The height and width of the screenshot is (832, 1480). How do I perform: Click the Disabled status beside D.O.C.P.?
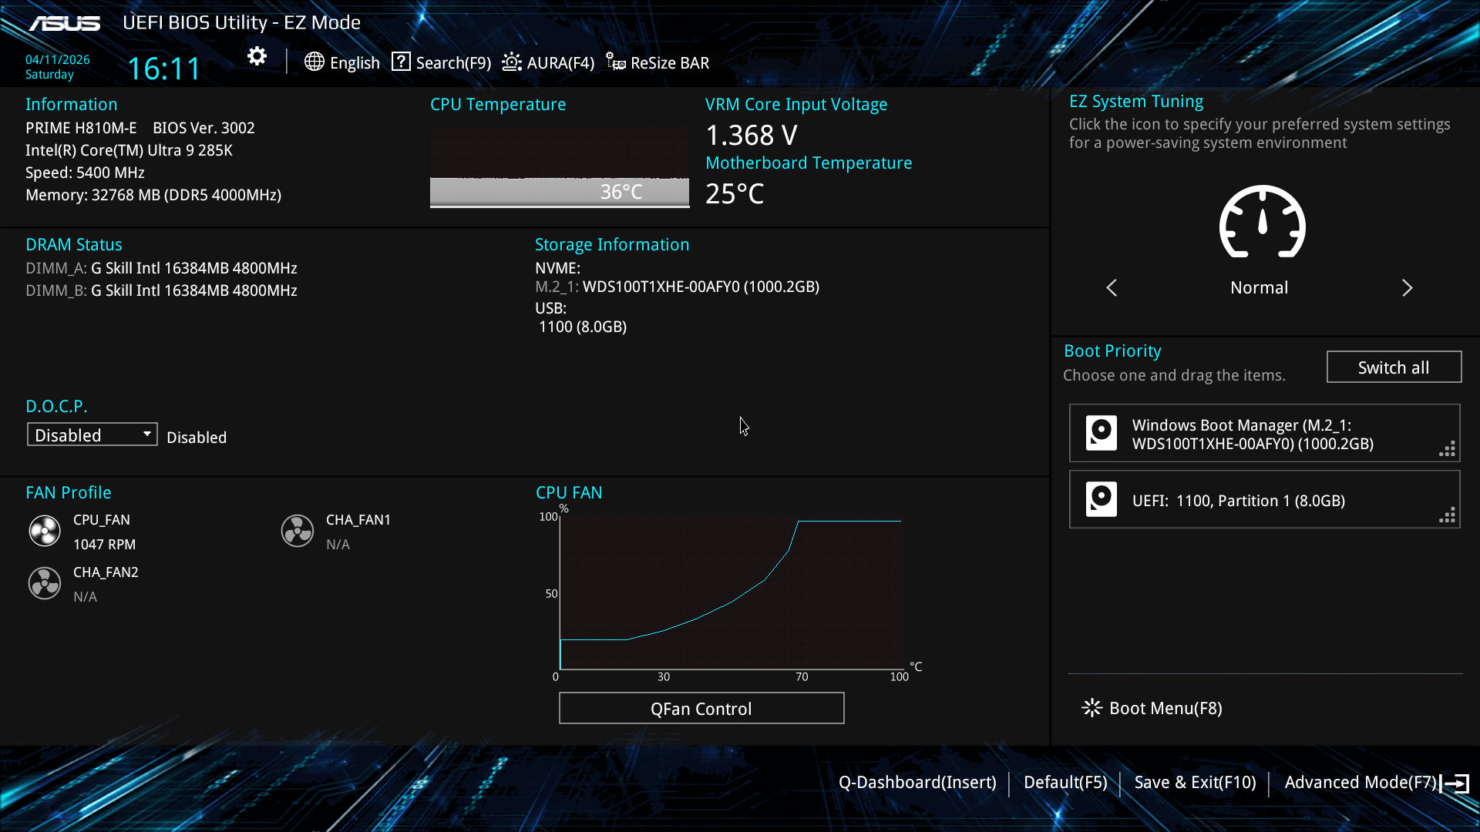[x=197, y=438]
